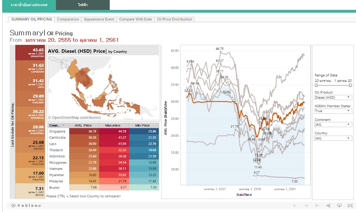Expand the Country filter dropdown
Screen dimensions: 356x212
(x=333, y=138)
